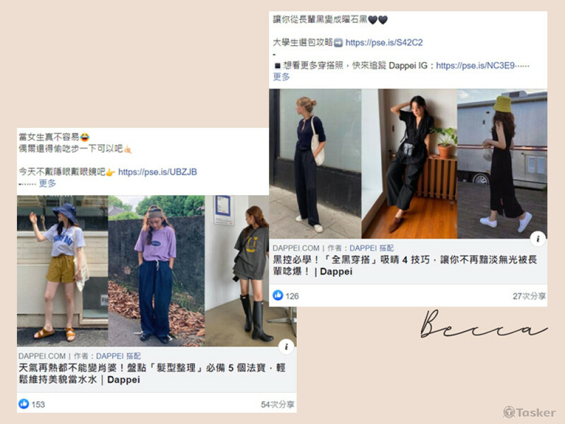Image resolution: width=565 pixels, height=424 pixels.
Task: Open link https://pse.is/UBZJB
Action: point(158,172)
